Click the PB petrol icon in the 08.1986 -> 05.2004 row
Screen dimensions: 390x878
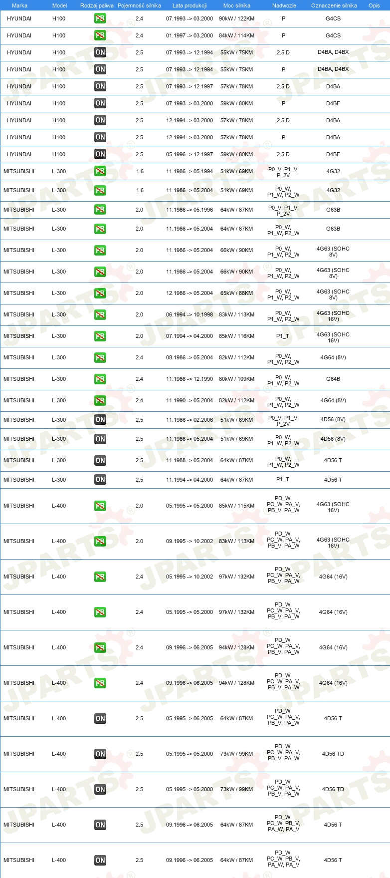tap(100, 358)
